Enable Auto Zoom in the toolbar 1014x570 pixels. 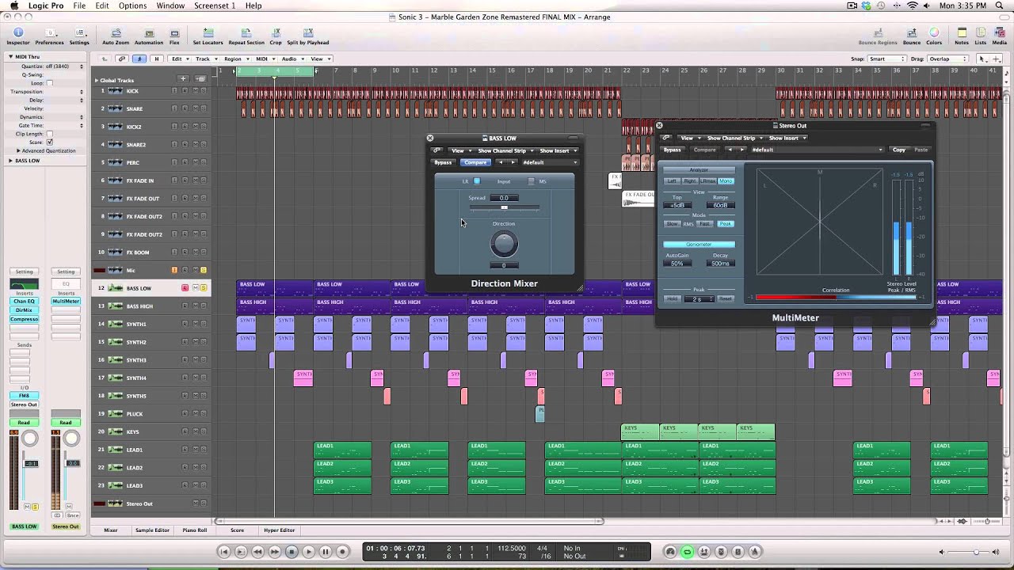pyautogui.click(x=116, y=36)
